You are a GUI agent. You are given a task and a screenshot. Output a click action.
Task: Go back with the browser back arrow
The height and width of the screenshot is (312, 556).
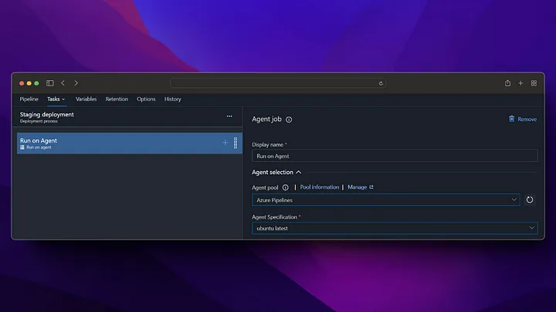63,83
